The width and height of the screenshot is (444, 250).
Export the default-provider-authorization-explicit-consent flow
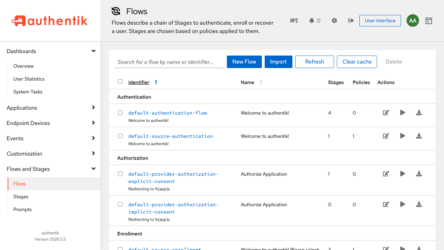pos(419,174)
